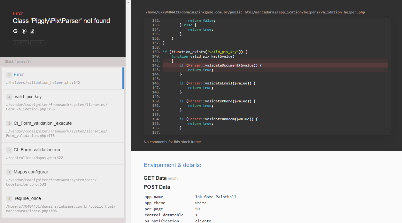Viewport: 402px width, 223px height.
Task: Search the error on Stack Overflow
Action: [32, 31]
